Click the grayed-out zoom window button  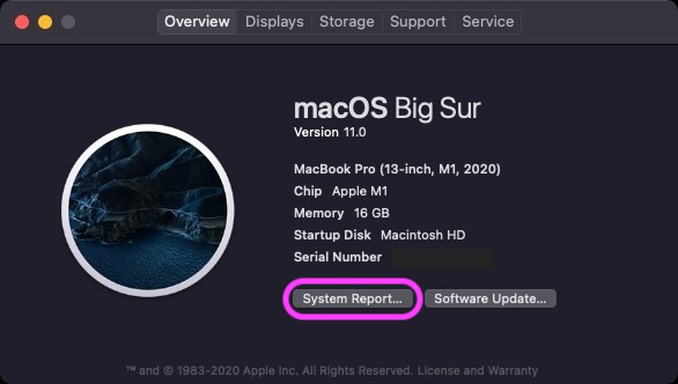pyautogui.click(x=68, y=22)
